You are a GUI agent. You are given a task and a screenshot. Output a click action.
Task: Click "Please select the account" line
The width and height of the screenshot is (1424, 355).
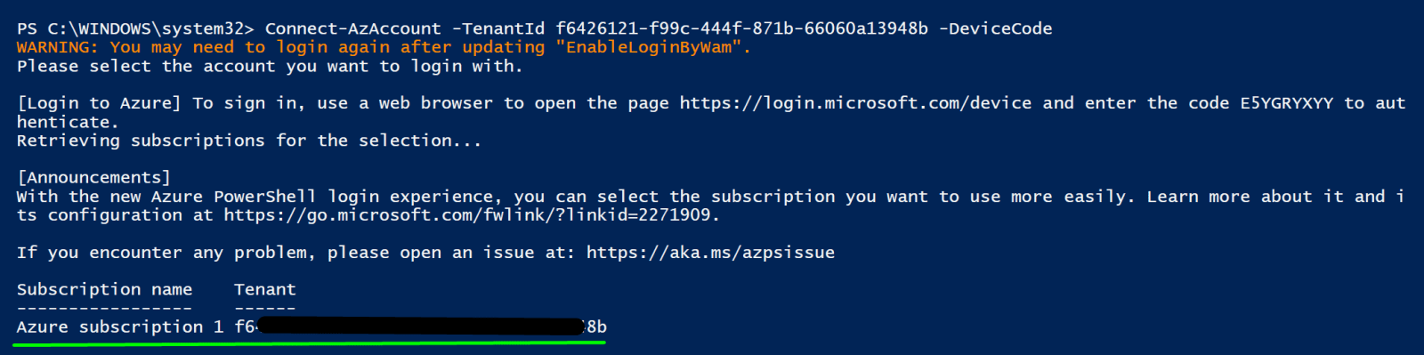(270, 66)
